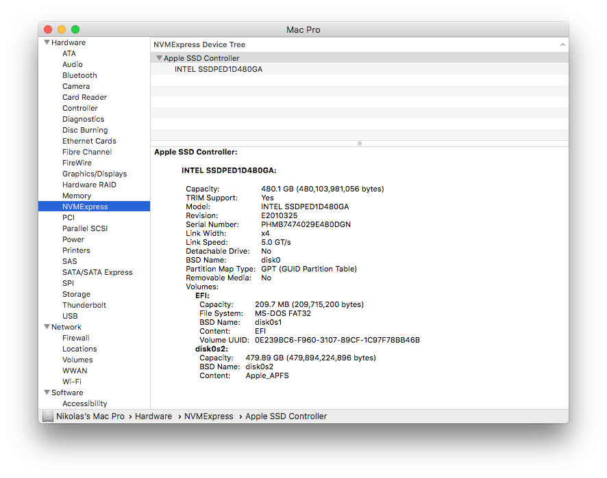The height and width of the screenshot is (478, 607).
Task: Select Controller in the sidebar
Action: click(80, 108)
